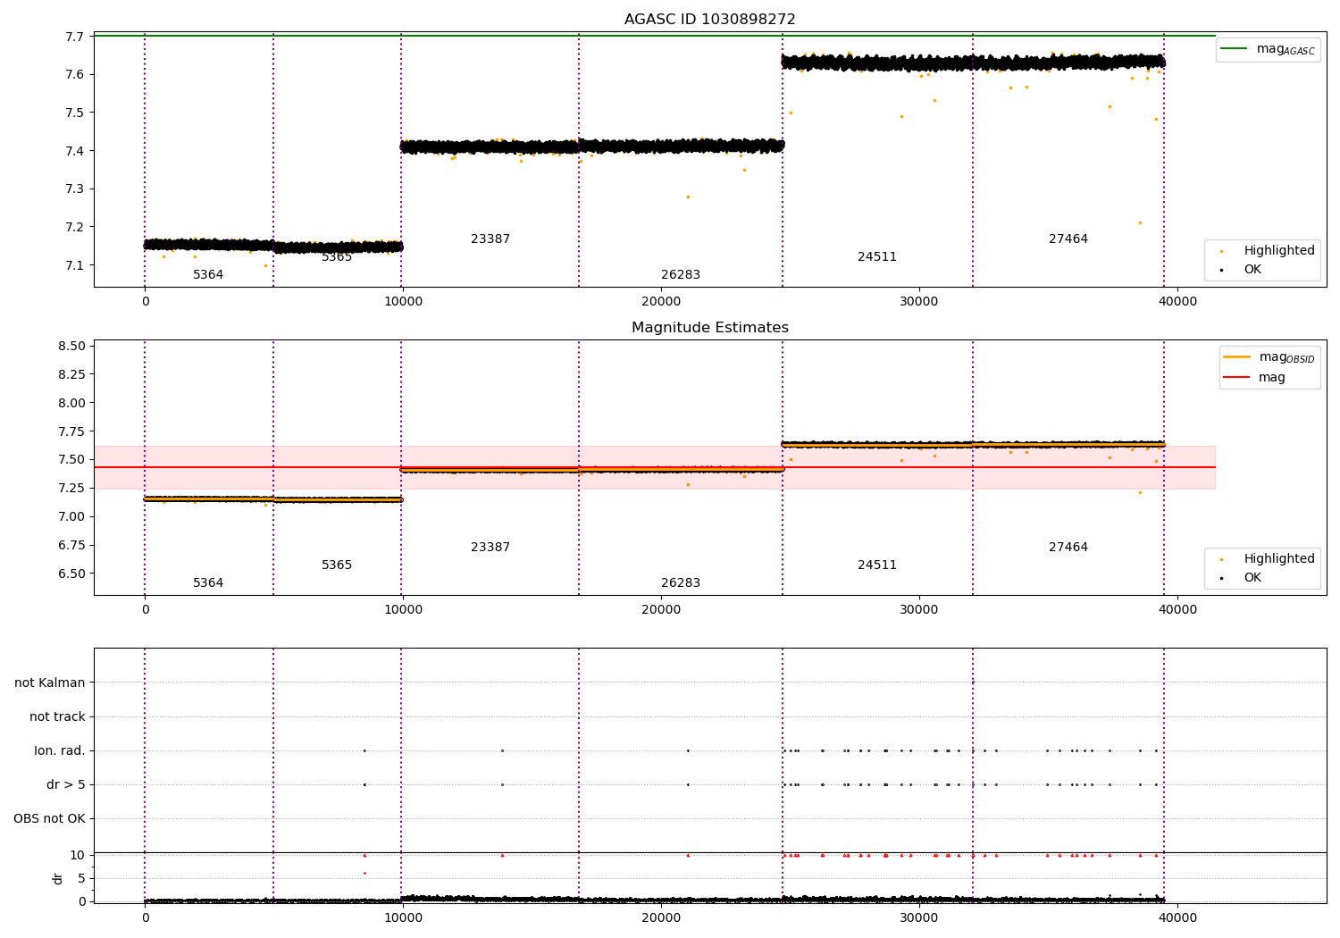Image resolution: width=1340 pixels, height=938 pixels.
Task: Click obsid label 24511 in top plot
Action: click(x=877, y=257)
